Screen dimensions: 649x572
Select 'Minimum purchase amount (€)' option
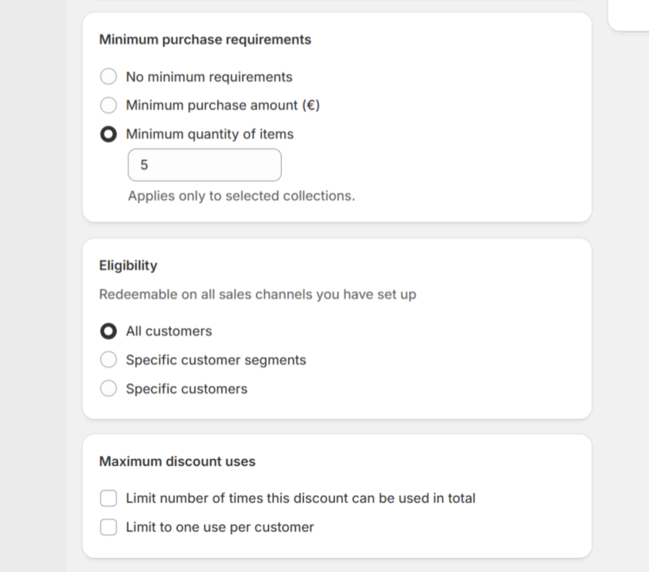point(108,105)
